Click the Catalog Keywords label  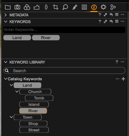click(x=25, y=79)
